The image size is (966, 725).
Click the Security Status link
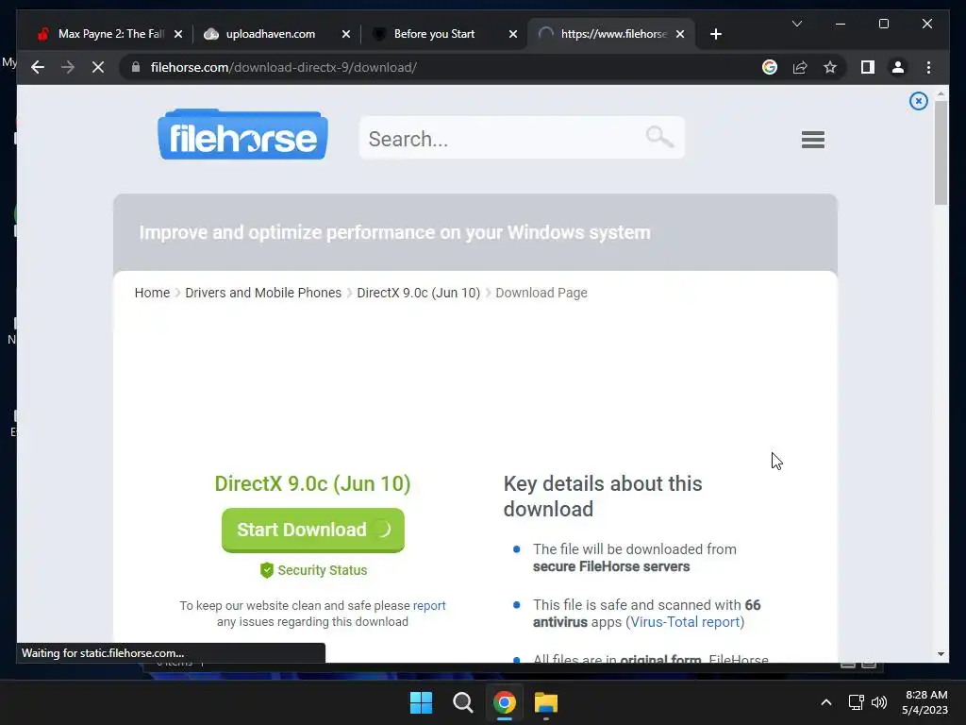tap(323, 570)
